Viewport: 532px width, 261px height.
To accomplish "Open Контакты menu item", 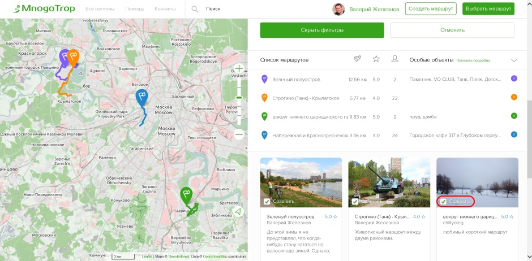I will pyautogui.click(x=165, y=9).
